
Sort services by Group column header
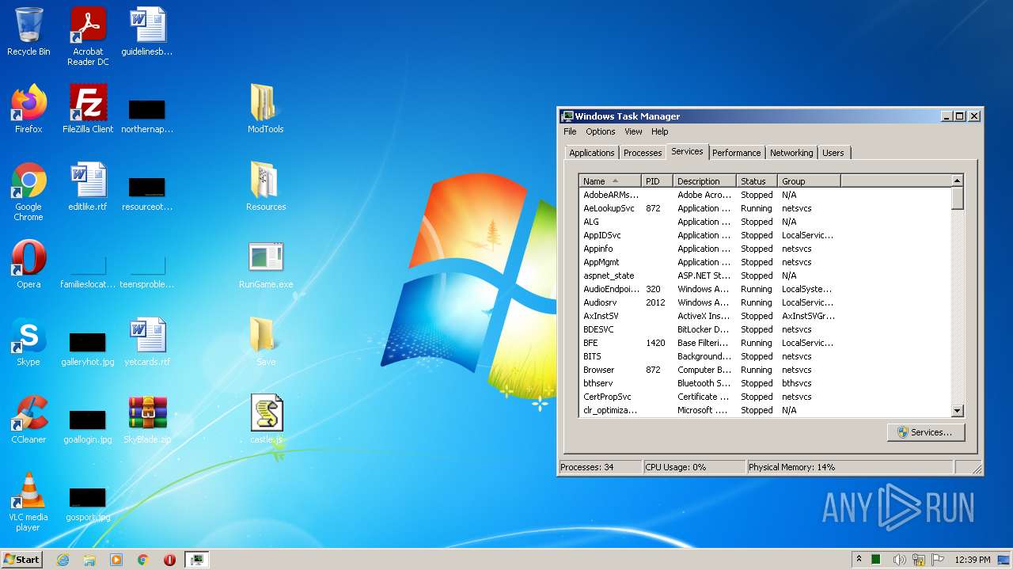[809, 181]
